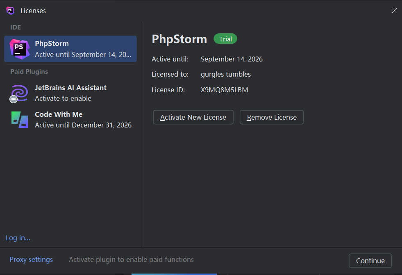The image size is (402, 275).
Task: Click the September 14, 2026 date in details
Action: coord(232,59)
